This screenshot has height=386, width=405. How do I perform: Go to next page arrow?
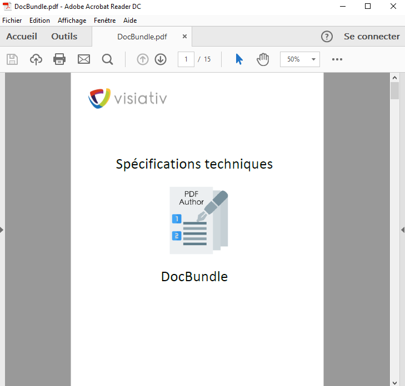point(161,59)
